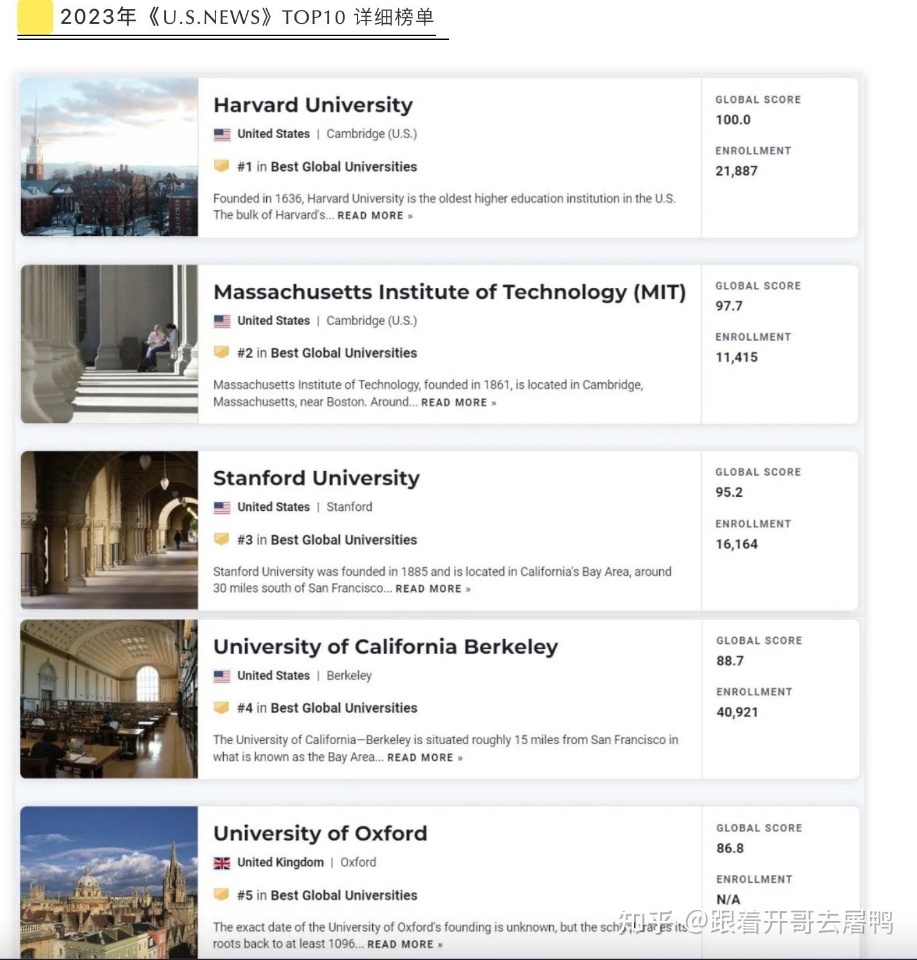Open the University of Oxford title link
The image size is (917, 960).
tap(320, 833)
